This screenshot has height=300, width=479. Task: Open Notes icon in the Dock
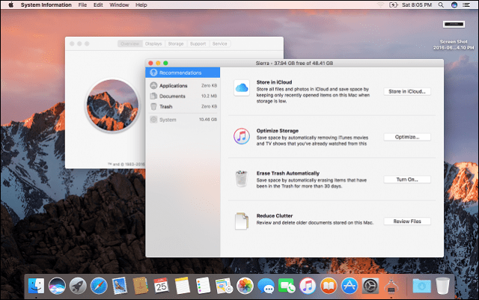[183, 286]
